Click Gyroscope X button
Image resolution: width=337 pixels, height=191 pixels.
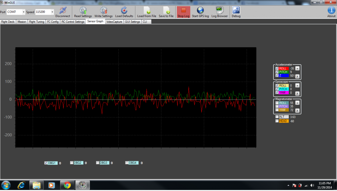click(297, 93)
